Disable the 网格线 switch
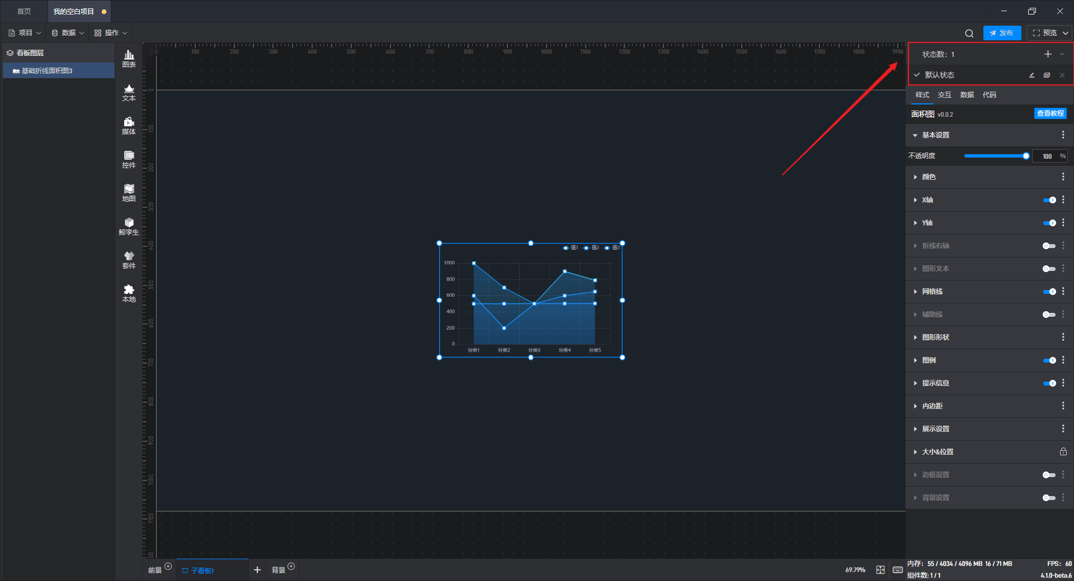 1049,292
